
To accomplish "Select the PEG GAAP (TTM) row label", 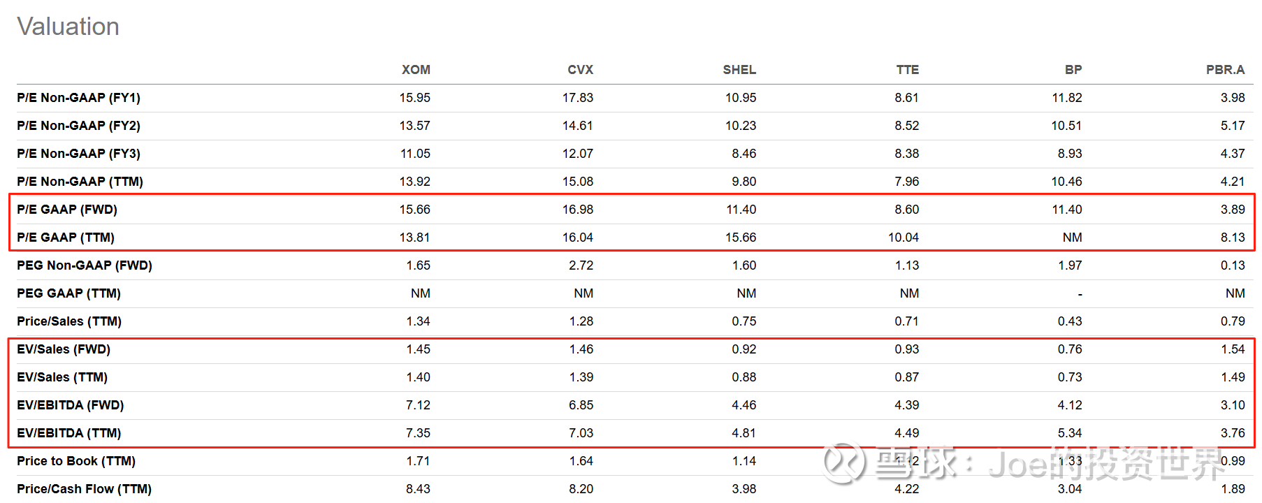I will click(x=68, y=293).
